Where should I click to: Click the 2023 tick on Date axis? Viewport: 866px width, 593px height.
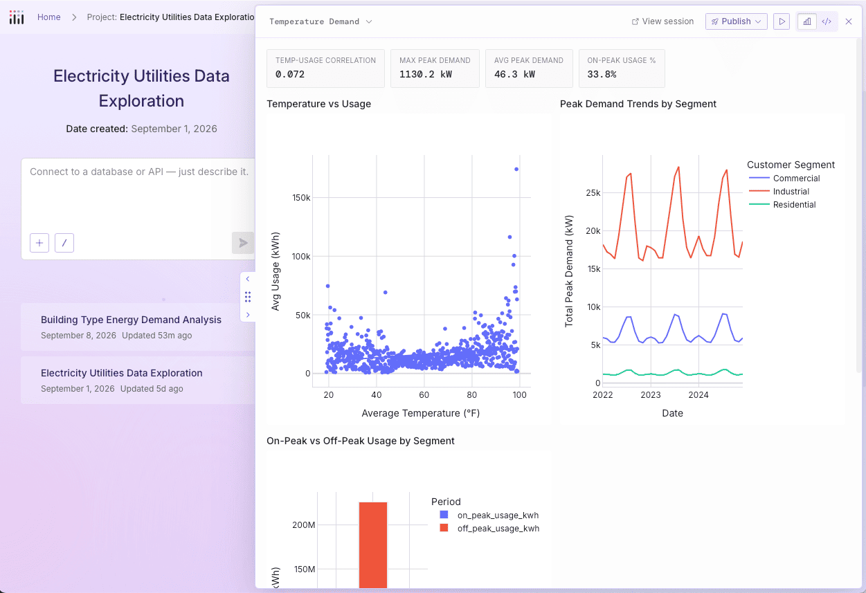pos(651,395)
